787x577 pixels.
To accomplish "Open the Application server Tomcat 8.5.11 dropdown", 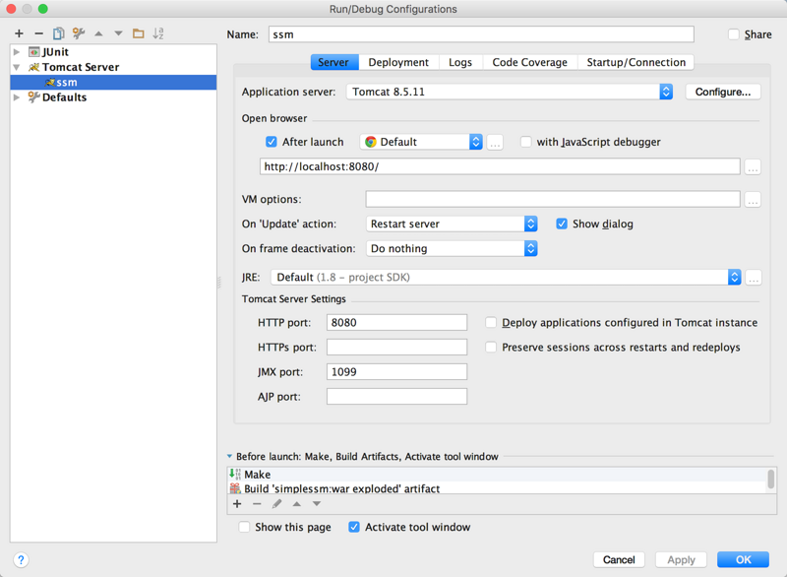I will (510, 92).
